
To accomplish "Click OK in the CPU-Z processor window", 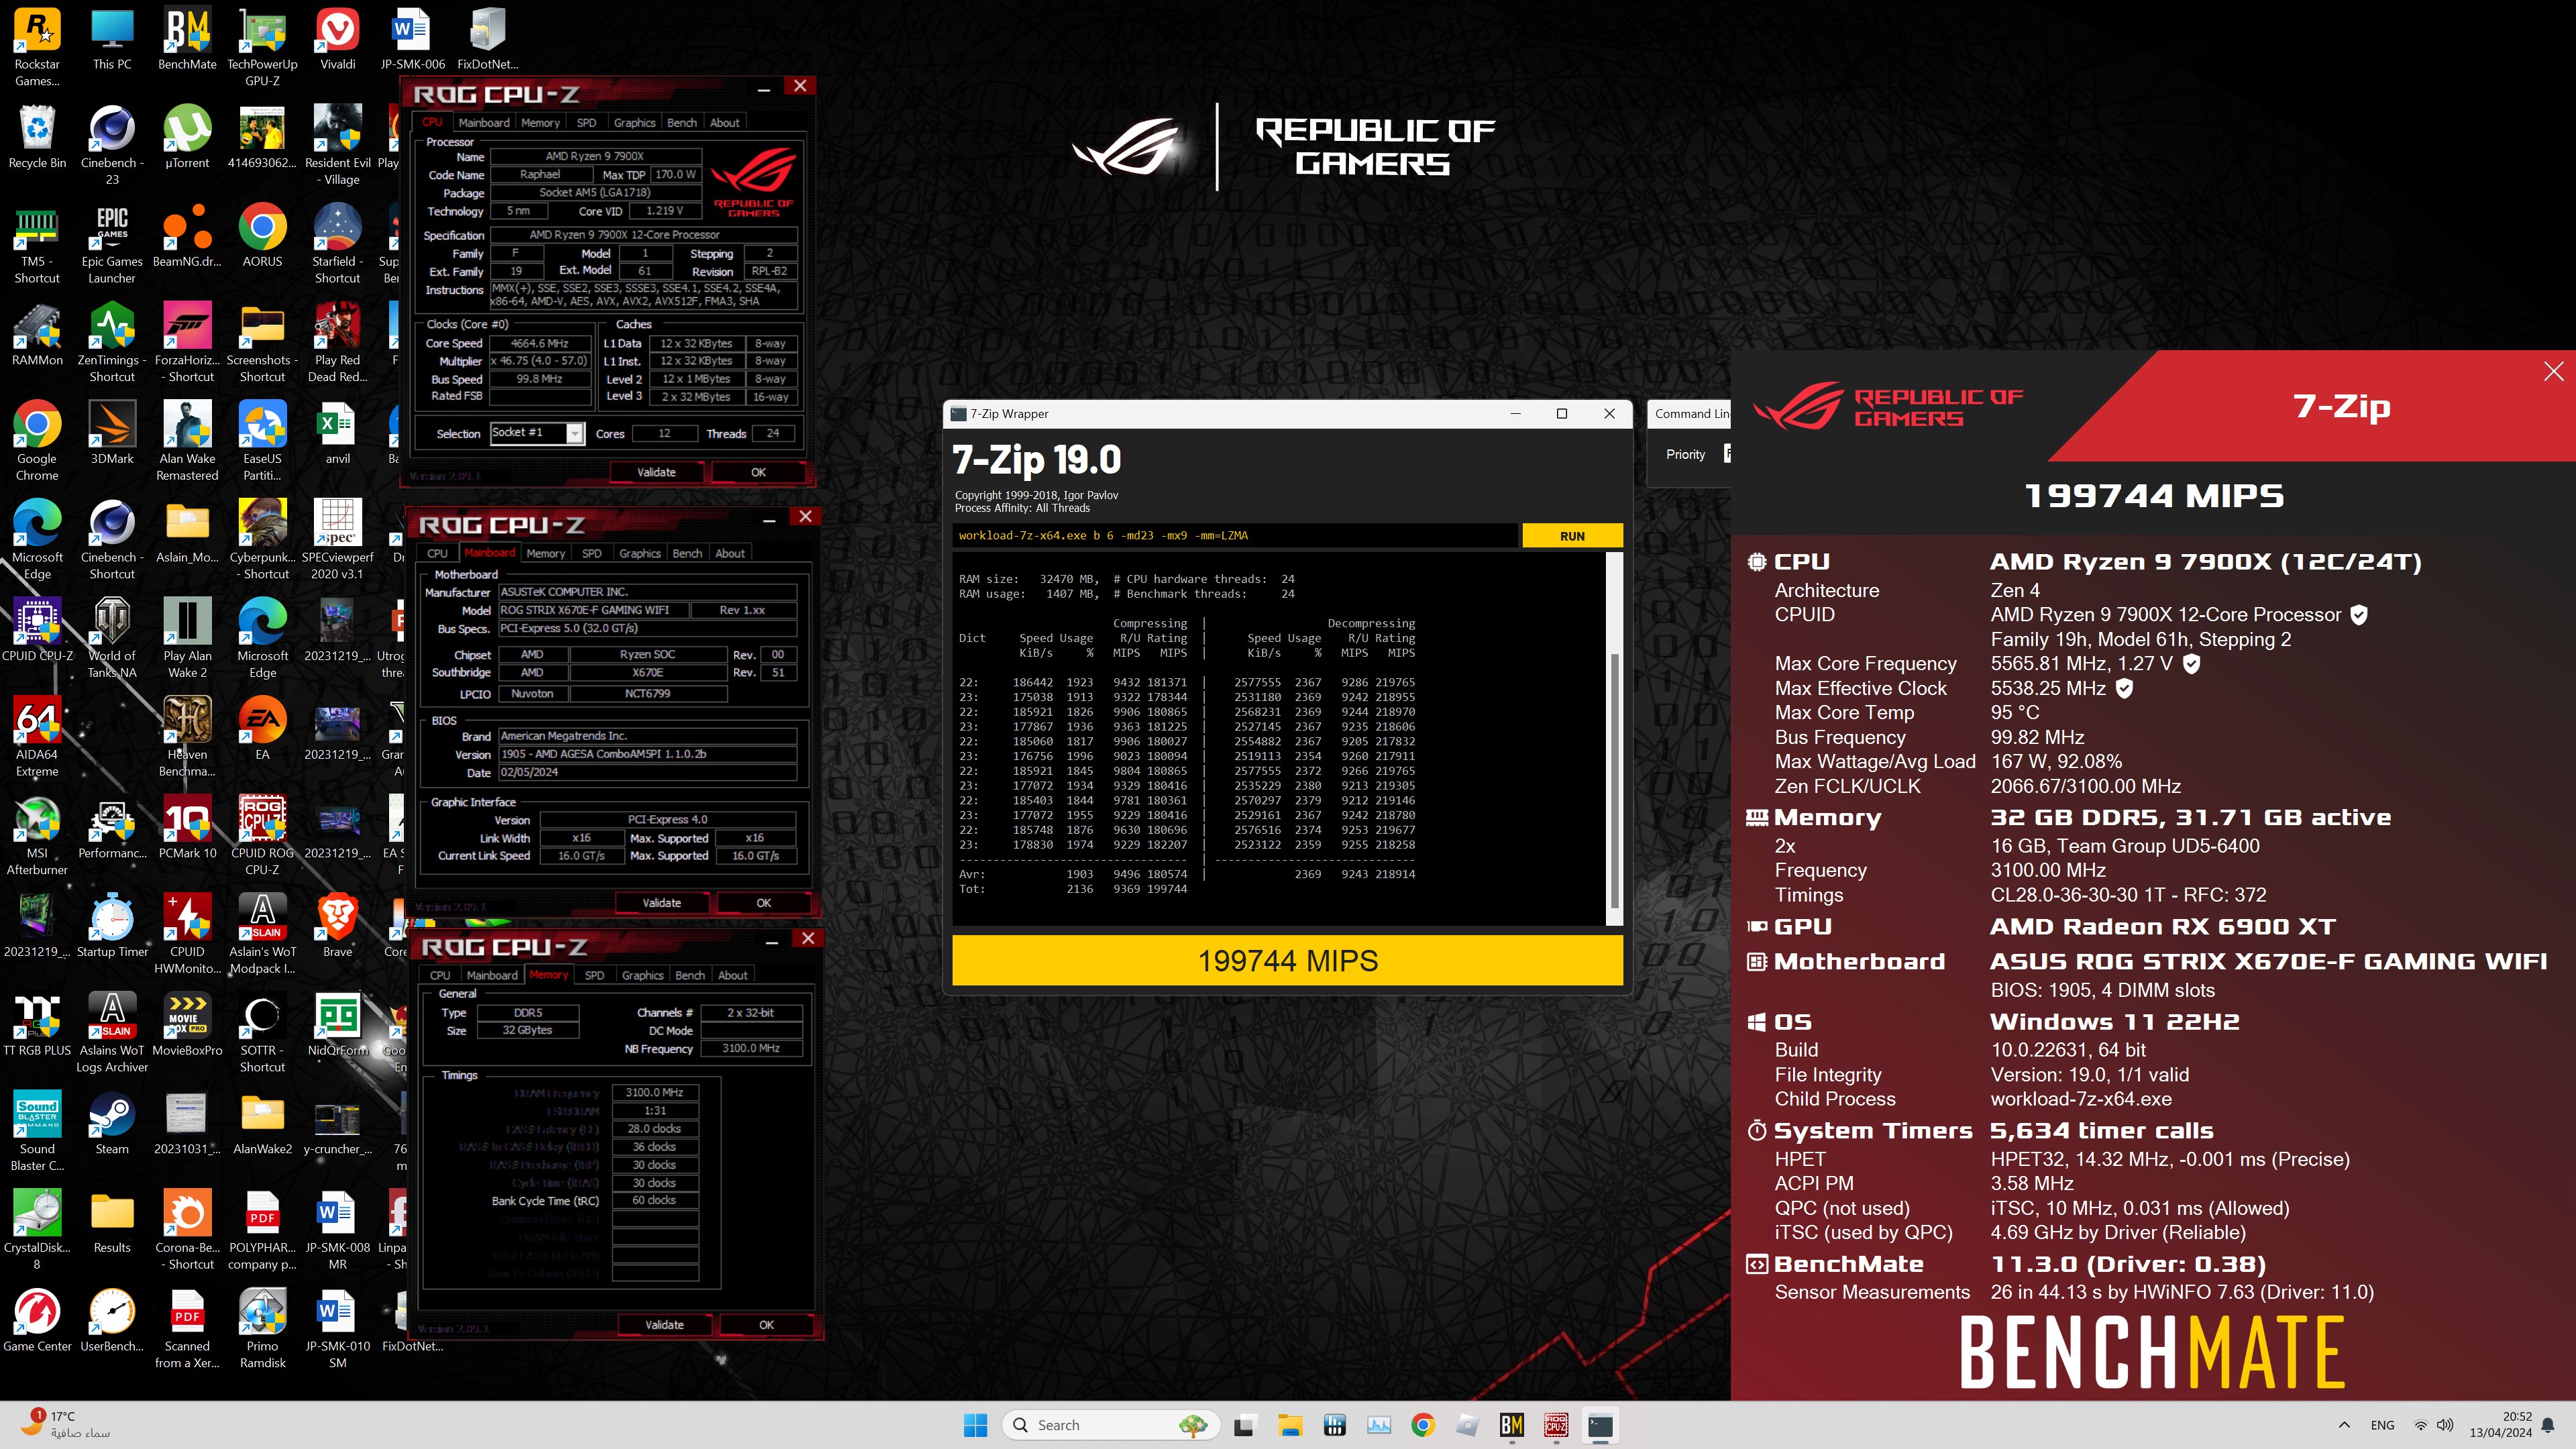I will tap(758, 472).
